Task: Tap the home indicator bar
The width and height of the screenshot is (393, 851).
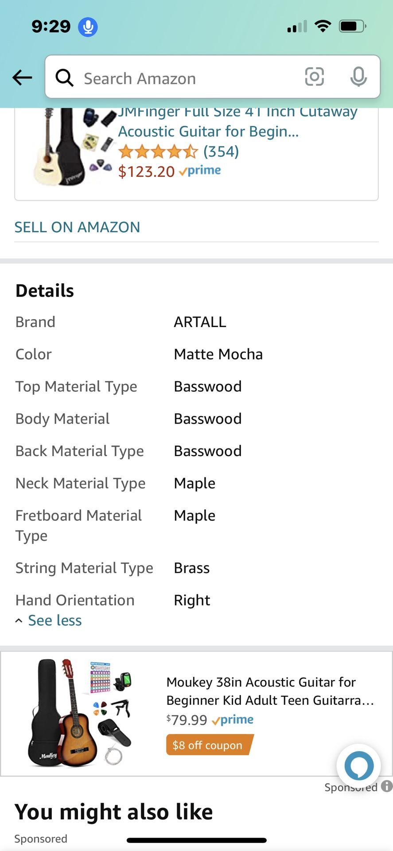Action: pos(196,840)
